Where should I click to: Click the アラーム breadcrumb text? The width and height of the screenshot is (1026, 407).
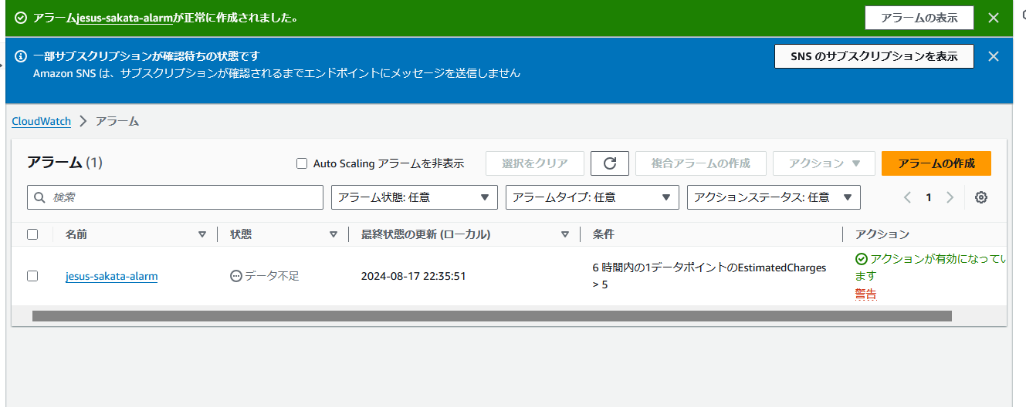point(117,121)
